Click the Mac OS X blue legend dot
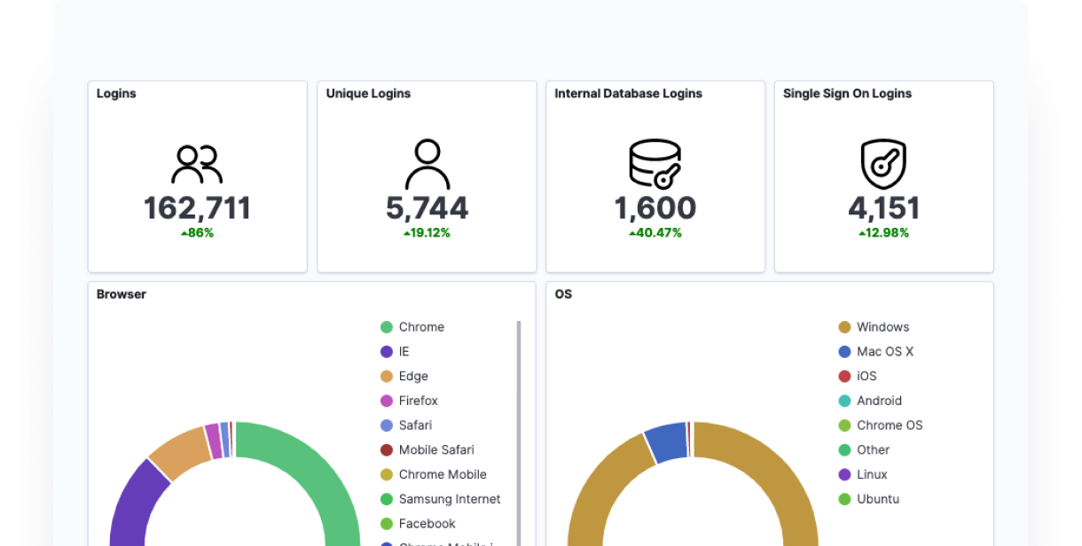The image size is (1082, 546). point(844,352)
